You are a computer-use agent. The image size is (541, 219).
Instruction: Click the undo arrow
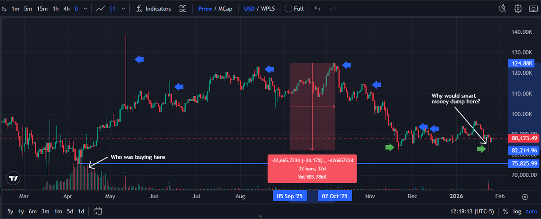(x=317, y=9)
